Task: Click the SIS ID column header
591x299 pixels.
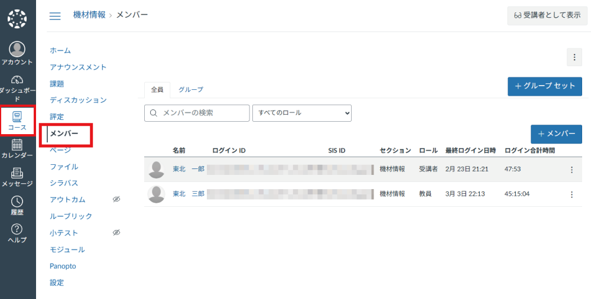Action: (x=337, y=151)
